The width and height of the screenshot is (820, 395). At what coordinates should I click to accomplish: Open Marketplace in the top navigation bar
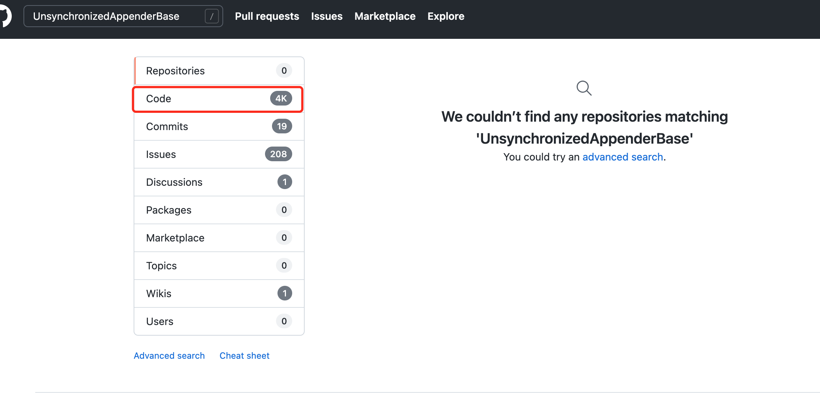[385, 16]
